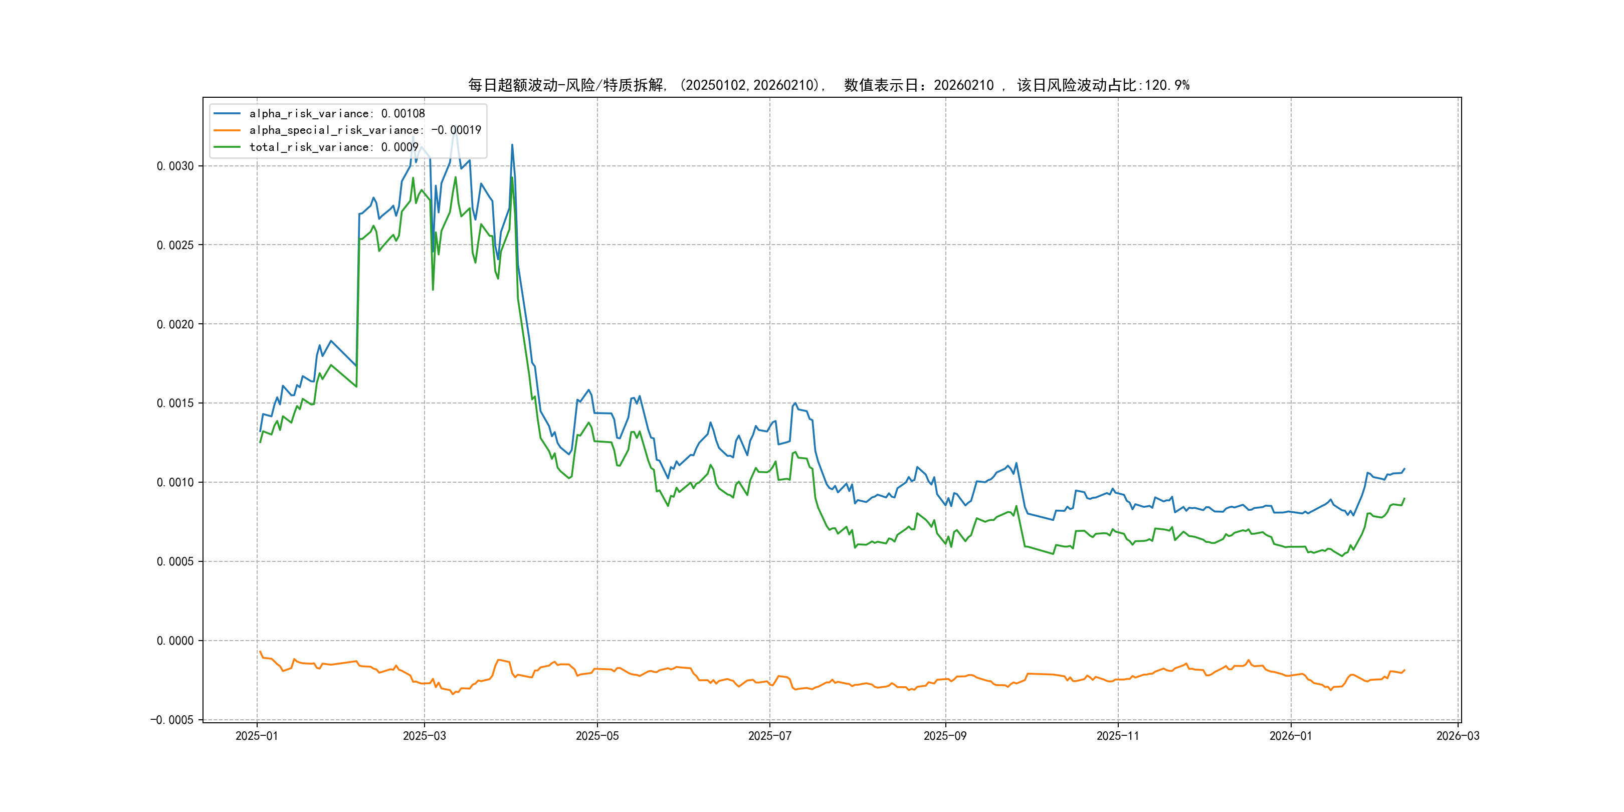Click the 2026-03 x-axis tick label

tap(1458, 736)
